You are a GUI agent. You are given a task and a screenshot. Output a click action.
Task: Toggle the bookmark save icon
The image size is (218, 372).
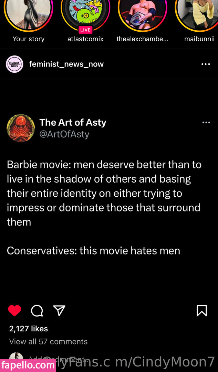(201, 311)
